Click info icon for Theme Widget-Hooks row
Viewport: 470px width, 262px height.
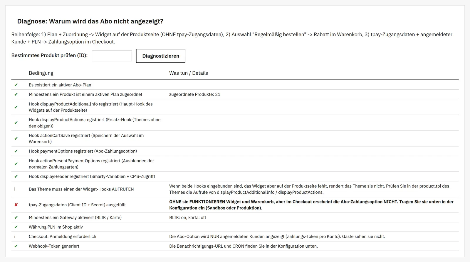click(x=15, y=189)
